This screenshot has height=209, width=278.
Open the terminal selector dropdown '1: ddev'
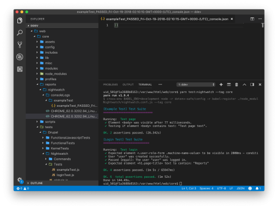pyautogui.click(x=196, y=84)
